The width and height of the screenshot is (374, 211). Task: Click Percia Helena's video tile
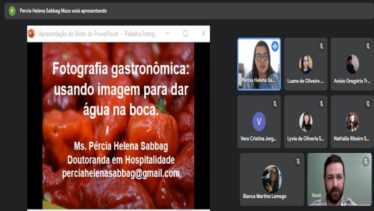click(x=259, y=64)
